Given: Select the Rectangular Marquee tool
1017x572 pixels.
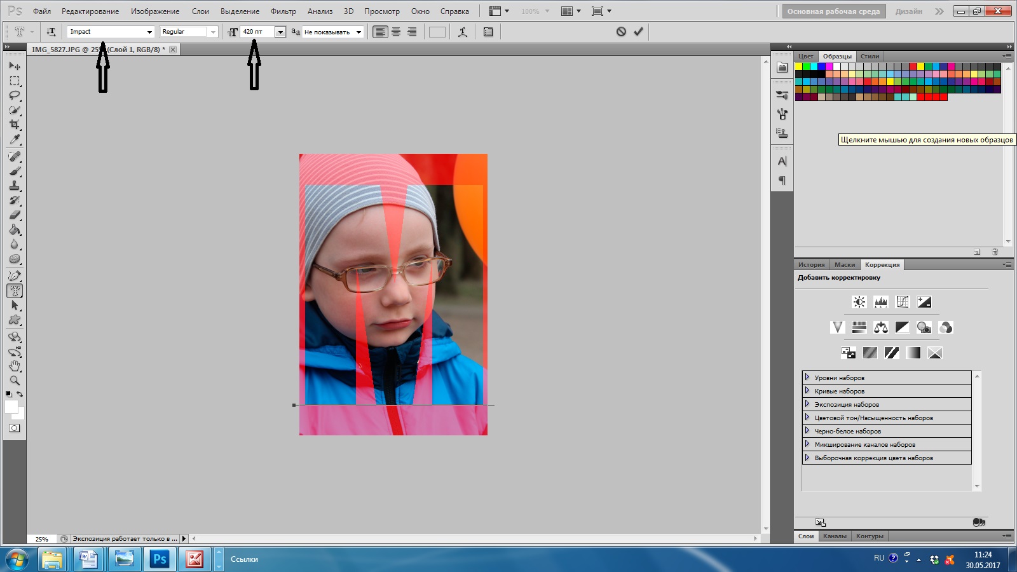Looking at the screenshot, I should click(x=15, y=81).
